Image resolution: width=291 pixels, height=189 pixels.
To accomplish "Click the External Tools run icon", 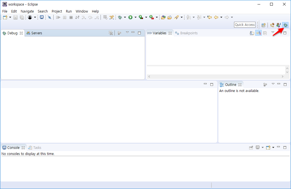I will point(152,17).
